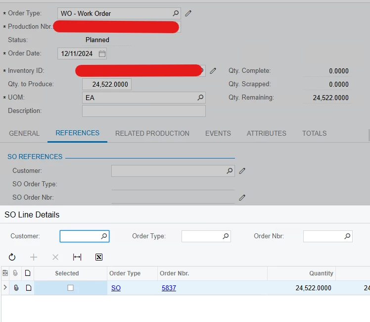Viewport: 370px width, 322px height.
Task: Go to the TOTALS tab
Action: click(x=314, y=133)
